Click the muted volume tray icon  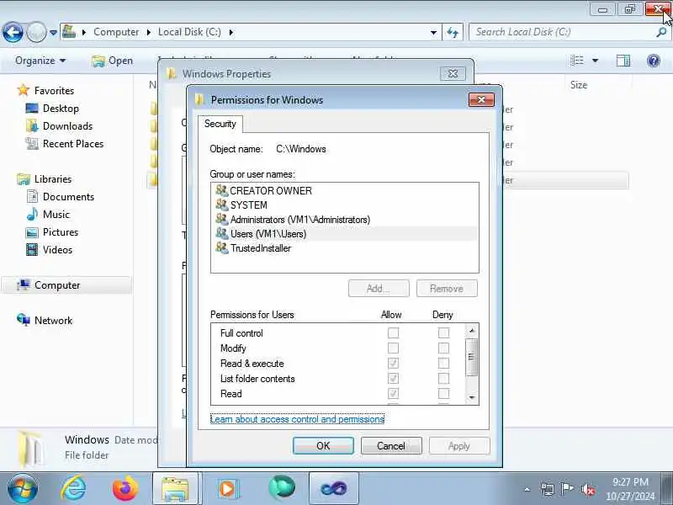(x=587, y=489)
